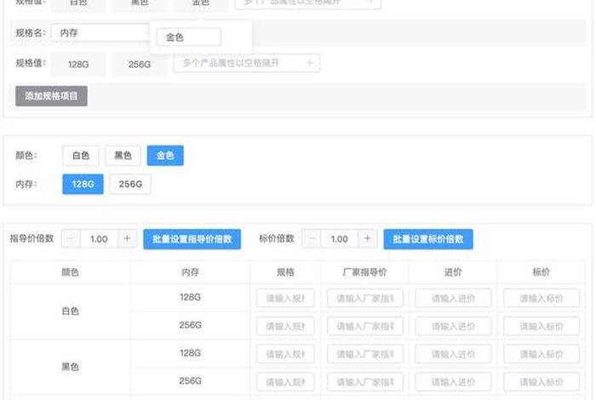This screenshot has height=400, width=596.
Task: Focus 进价 input for 白色 256G row
Action: coord(453,326)
